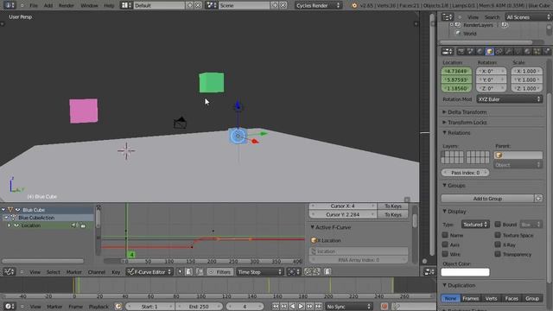Click the Object Color white swatch

coord(465,272)
